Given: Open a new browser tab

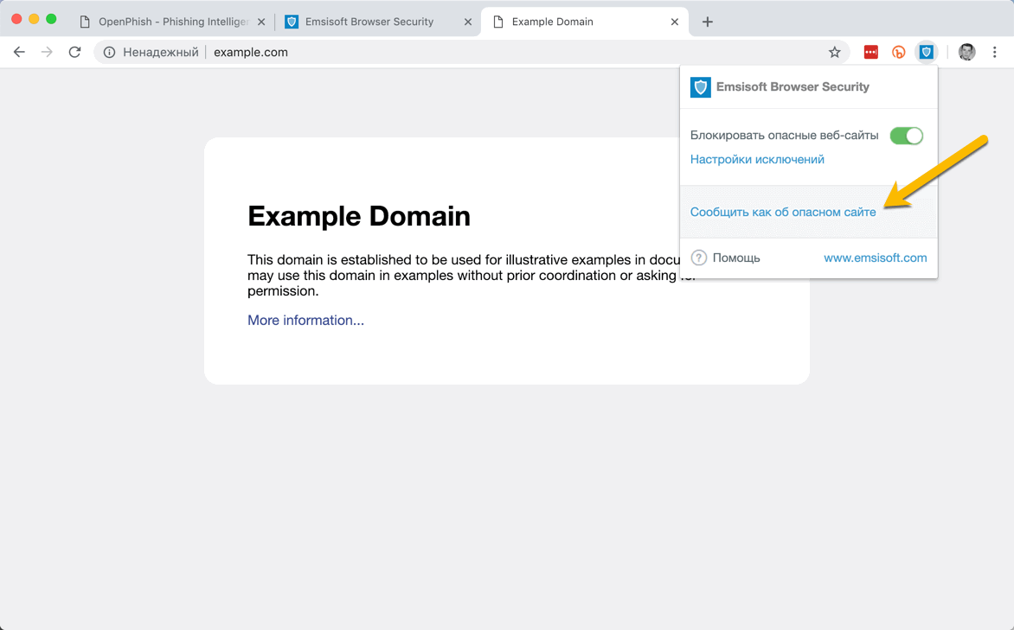Looking at the screenshot, I should (707, 22).
